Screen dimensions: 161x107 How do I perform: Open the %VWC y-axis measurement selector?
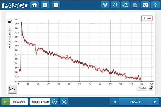coord(10,37)
